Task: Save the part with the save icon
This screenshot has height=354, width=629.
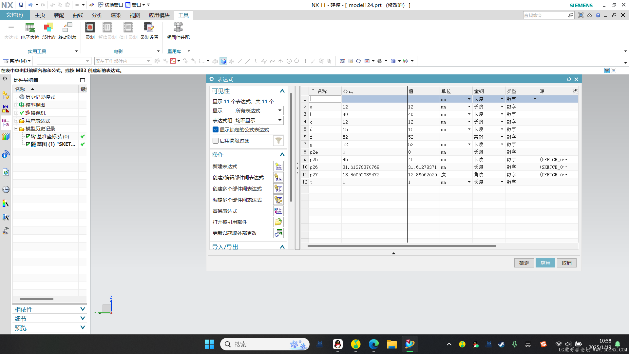Action: point(21,5)
